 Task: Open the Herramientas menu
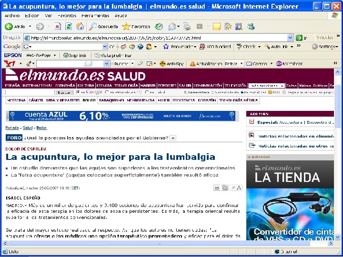[95, 16]
